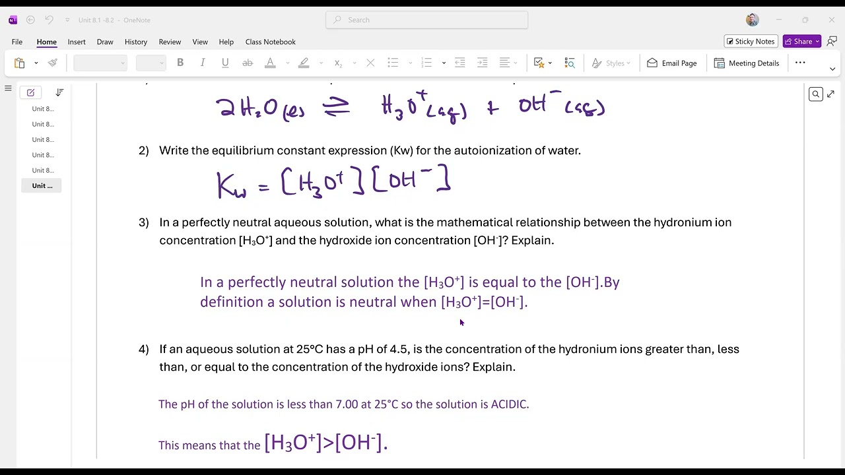Toggle Strikethrough formatting
The height and width of the screenshot is (475, 845).
(x=248, y=63)
